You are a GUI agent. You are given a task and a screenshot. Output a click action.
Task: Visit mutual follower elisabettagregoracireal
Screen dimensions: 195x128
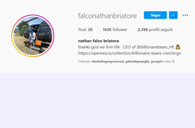(108, 62)
